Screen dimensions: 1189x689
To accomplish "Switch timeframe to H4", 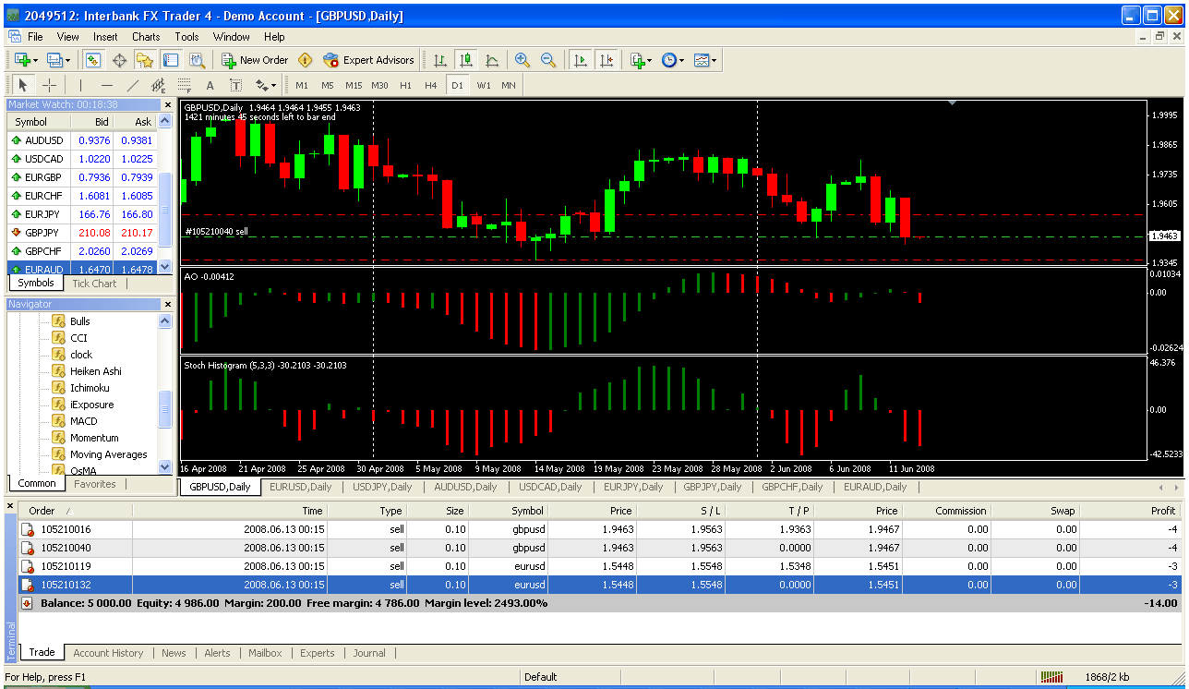I will 431,85.
